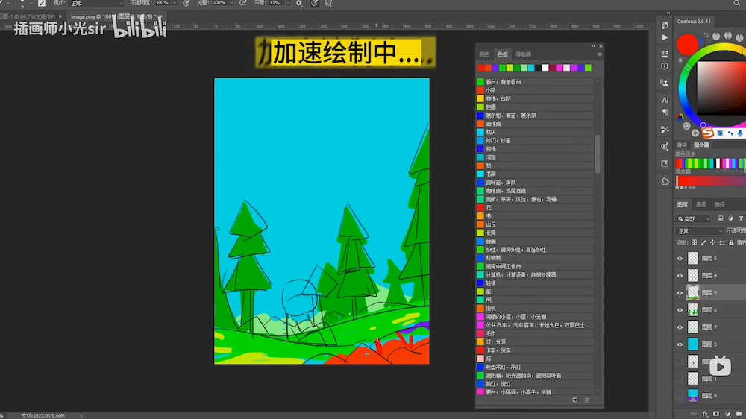Click the layer effects fx icon

(x=704, y=413)
